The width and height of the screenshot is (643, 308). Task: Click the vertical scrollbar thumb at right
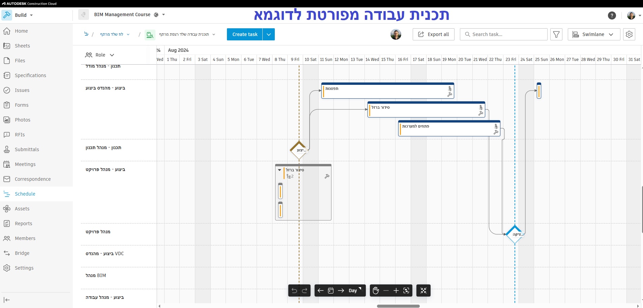(x=642, y=209)
